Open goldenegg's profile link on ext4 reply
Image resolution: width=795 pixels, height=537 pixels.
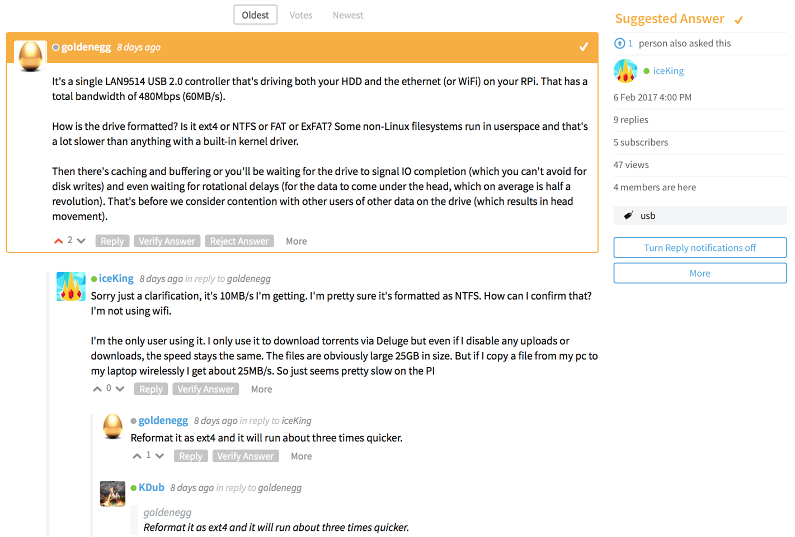pyautogui.click(x=163, y=421)
